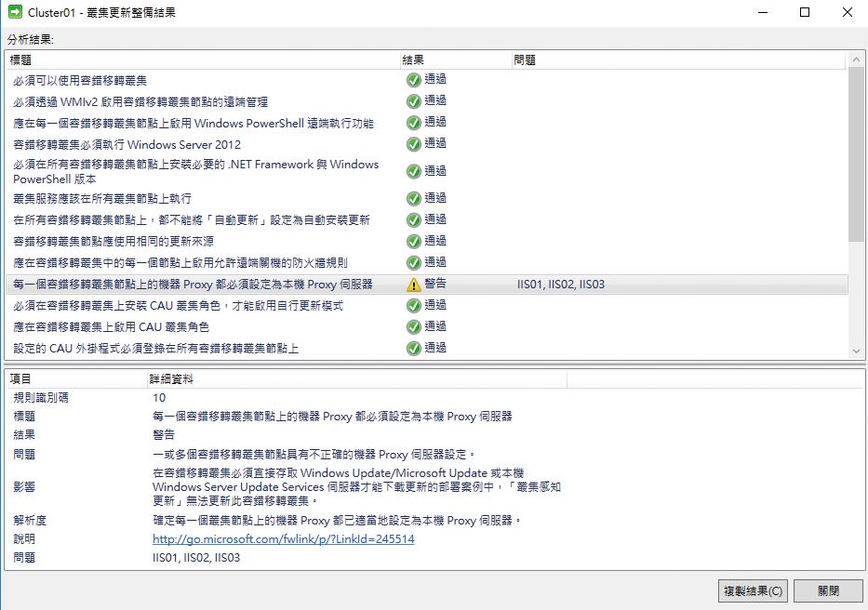The width and height of the screenshot is (868, 610).
Task: Click the 規則識別碼 label in details
Action: click(x=41, y=398)
